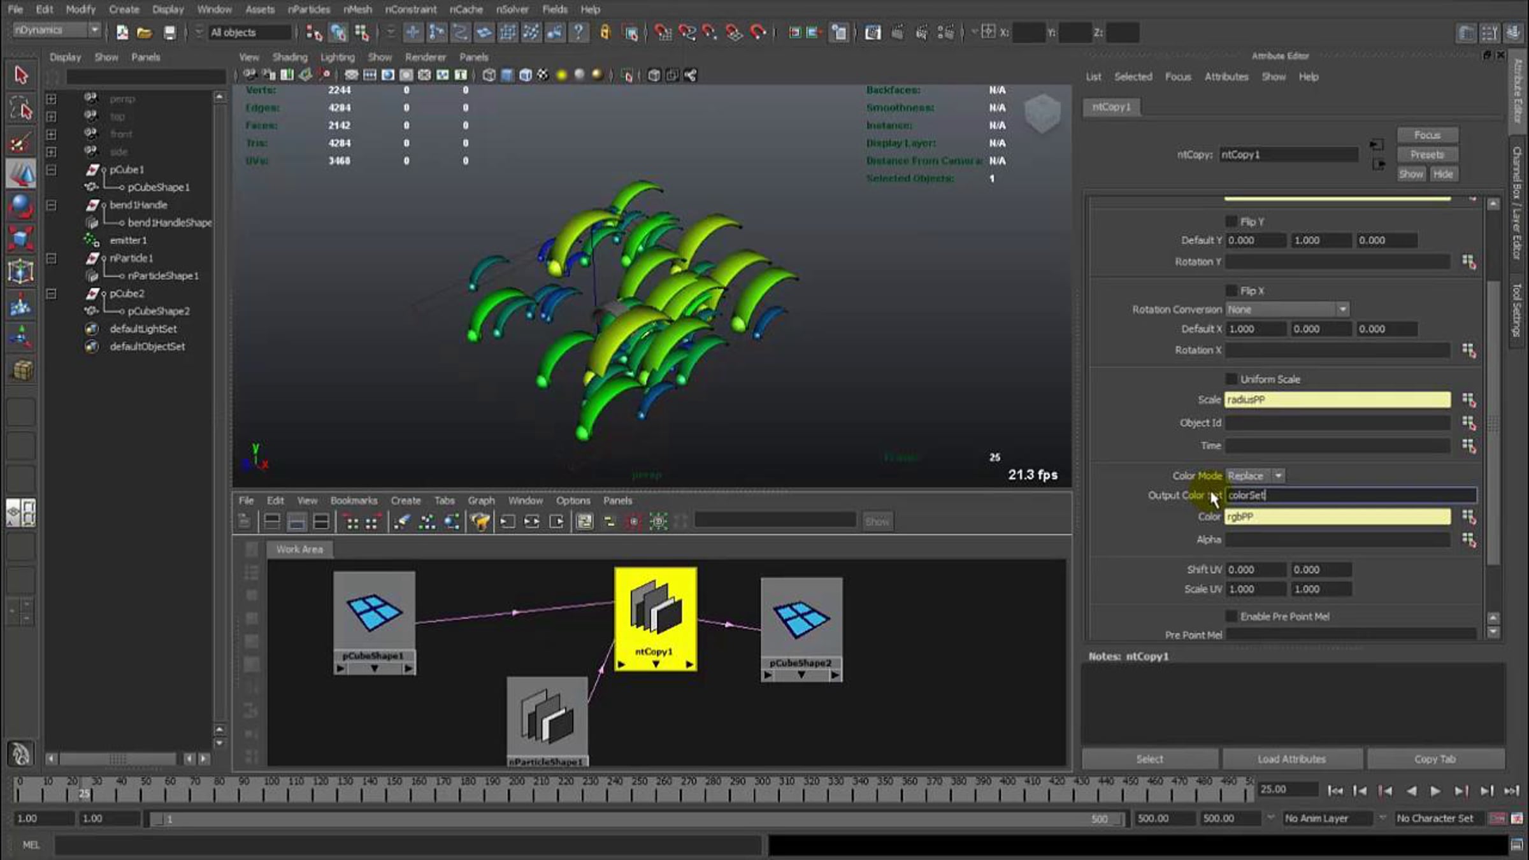Click the nParticleShape1 node icon
This screenshot has height=860, width=1529.
click(x=547, y=717)
